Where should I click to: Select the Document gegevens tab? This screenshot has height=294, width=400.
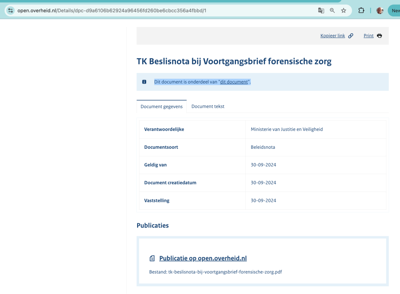[161, 107]
